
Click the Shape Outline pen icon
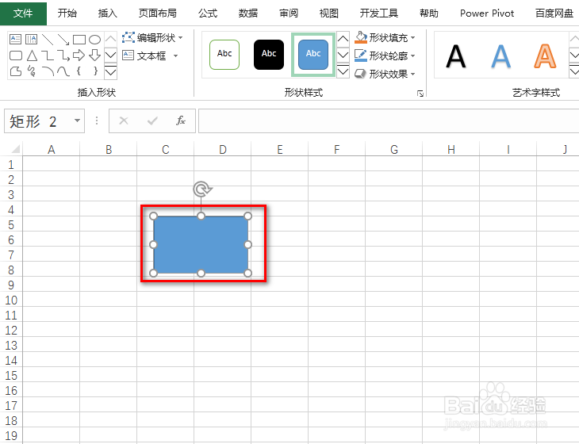tap(361, 55)
